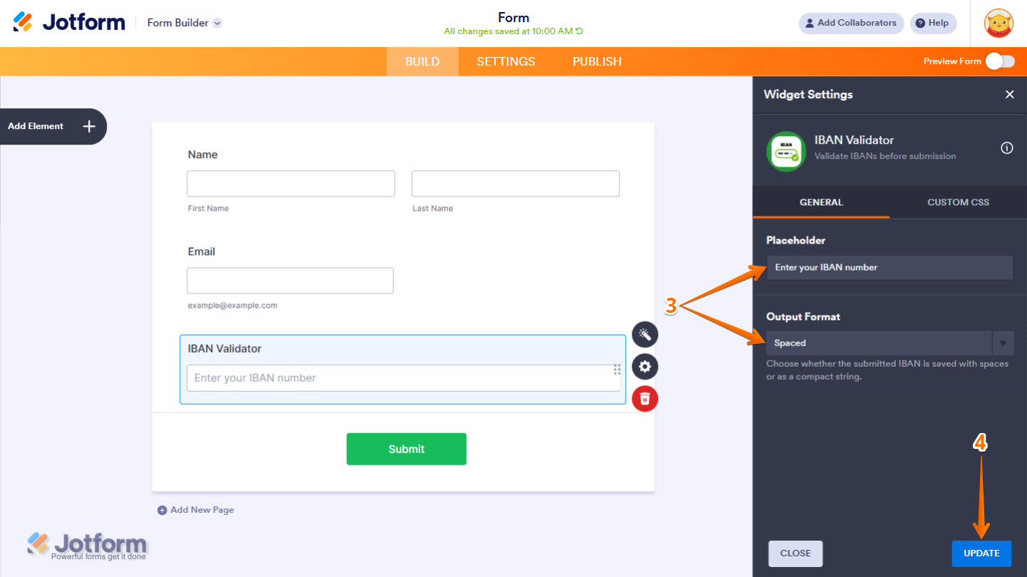Delete the IBAN Validator field via trash icon
The height and width of the screenshot is (577, 1027).
pyautogui.click(x=645, y=399)
